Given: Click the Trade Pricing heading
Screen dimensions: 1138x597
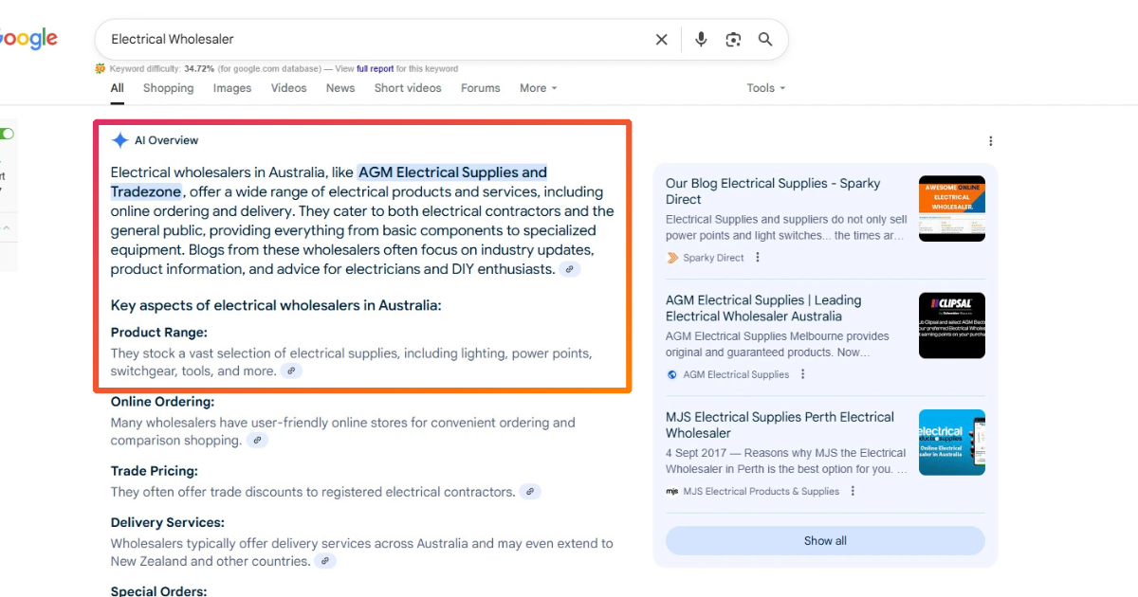Looking at the screenshot, I should click(x=155, y=471).
